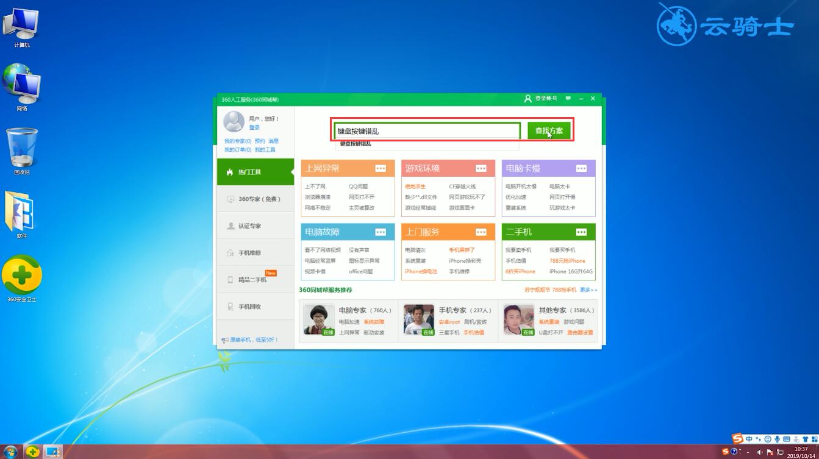Select QQ问题 under 上网异常

coord(359,187)
